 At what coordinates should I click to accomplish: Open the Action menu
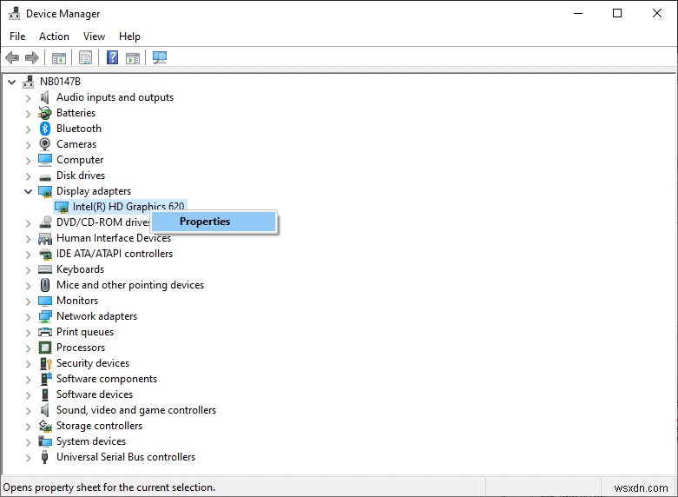coord(54,36)
